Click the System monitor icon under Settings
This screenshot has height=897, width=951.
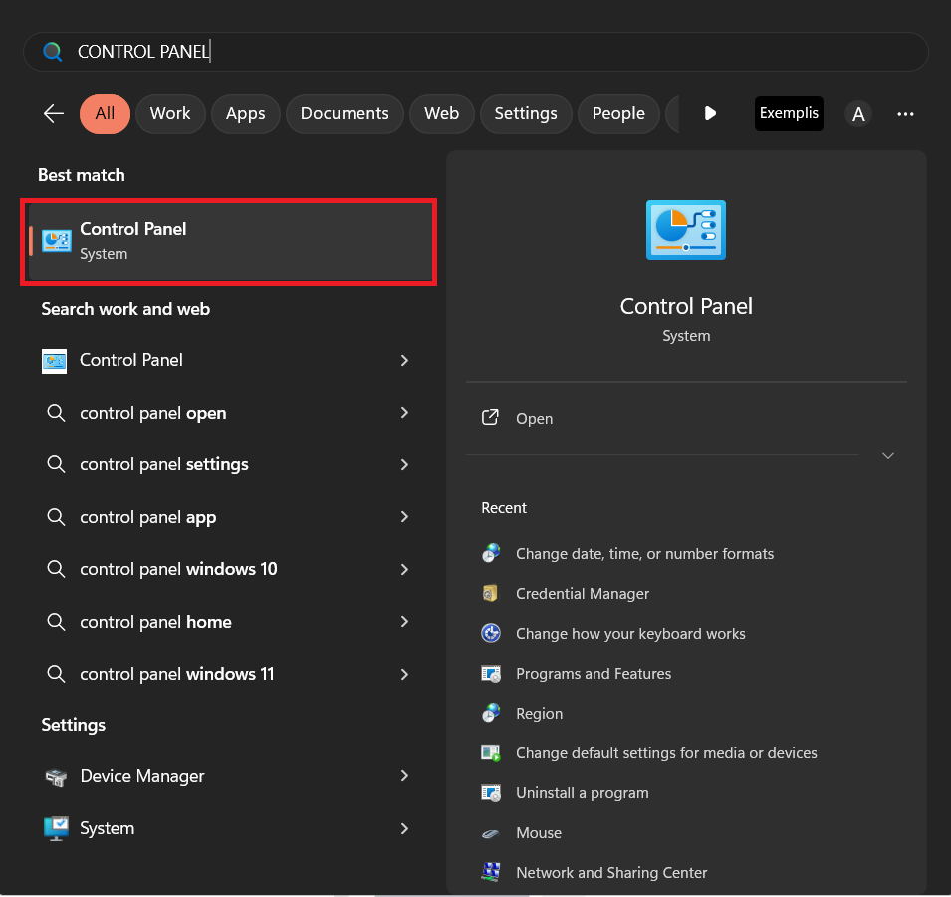(57, 828)
